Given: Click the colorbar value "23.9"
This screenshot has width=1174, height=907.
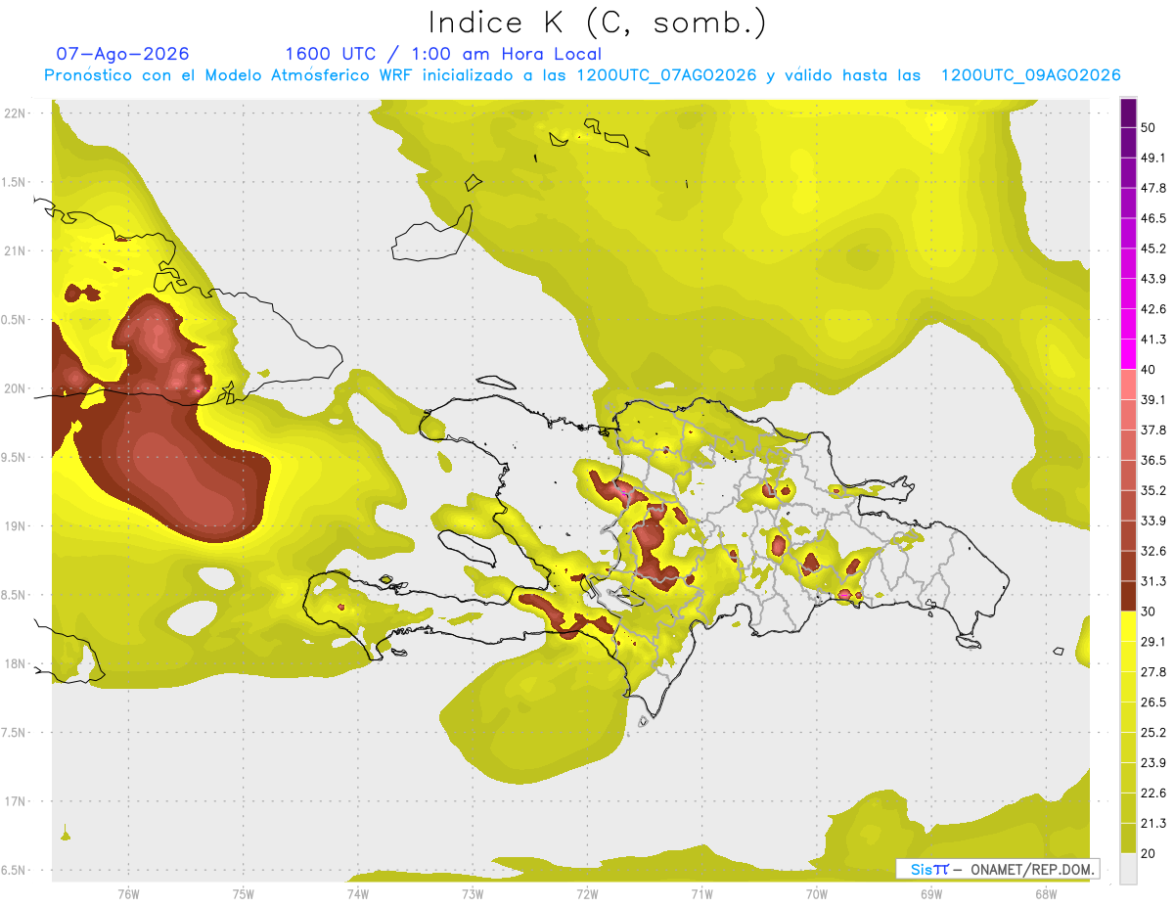Looking at the screenshot, I should coord(1152,763).
